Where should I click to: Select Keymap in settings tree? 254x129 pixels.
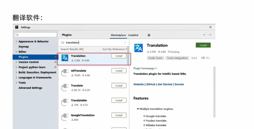pos(24,46)
